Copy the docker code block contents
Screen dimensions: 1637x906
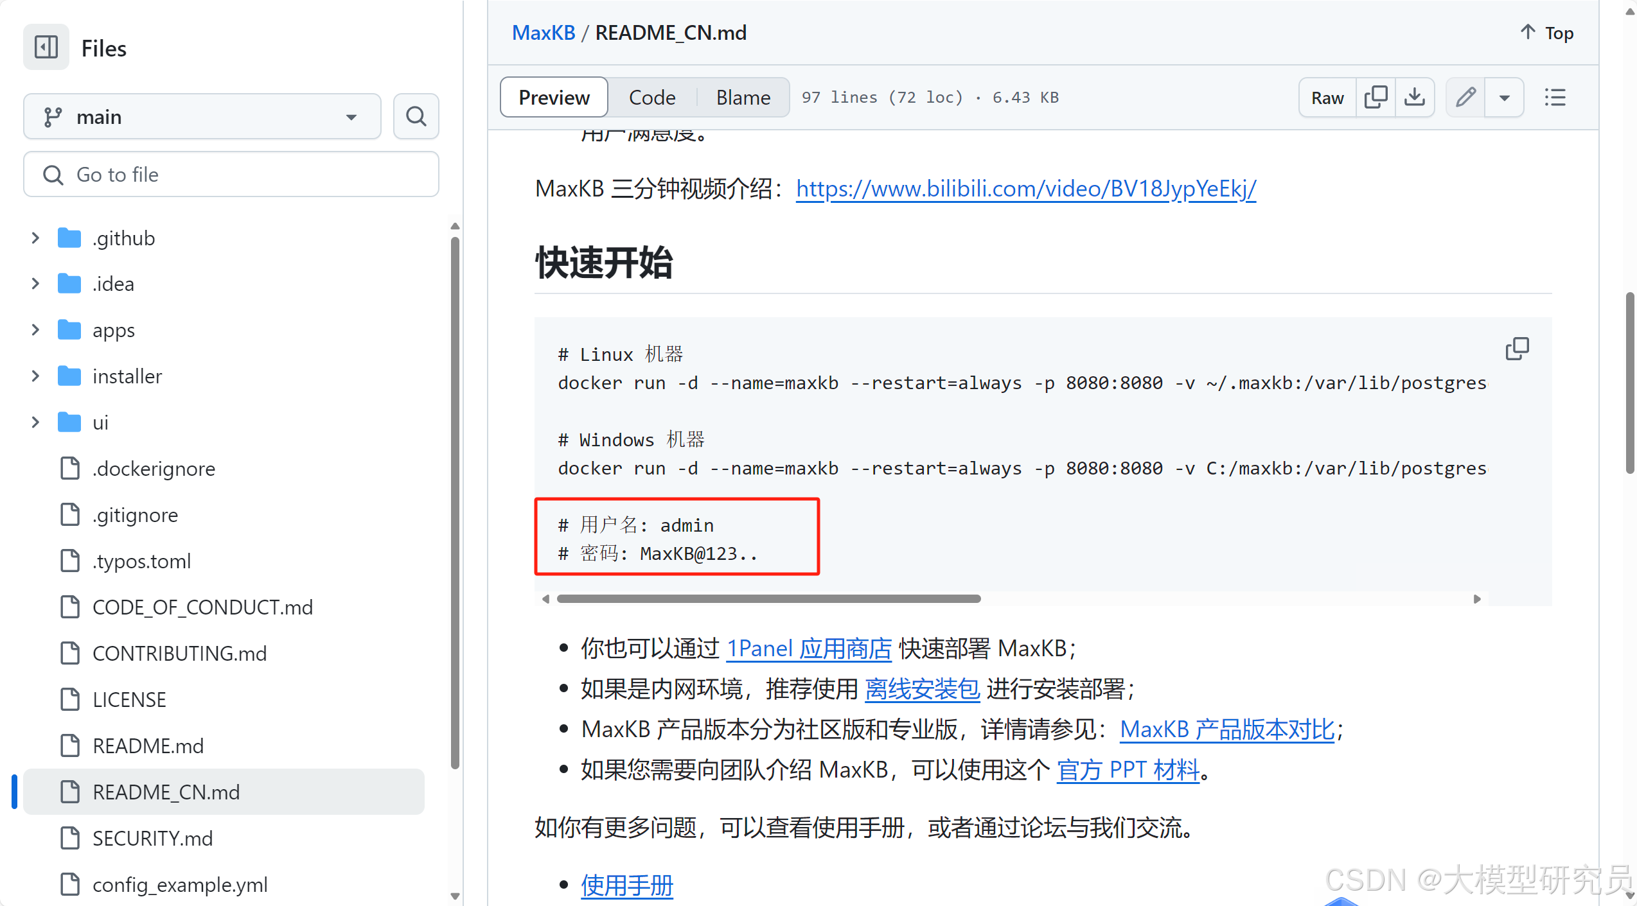(1517, 349)
